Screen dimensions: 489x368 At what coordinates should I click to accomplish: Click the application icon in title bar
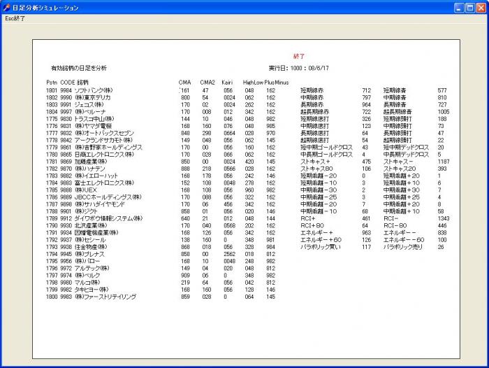[x=6, y=8]
